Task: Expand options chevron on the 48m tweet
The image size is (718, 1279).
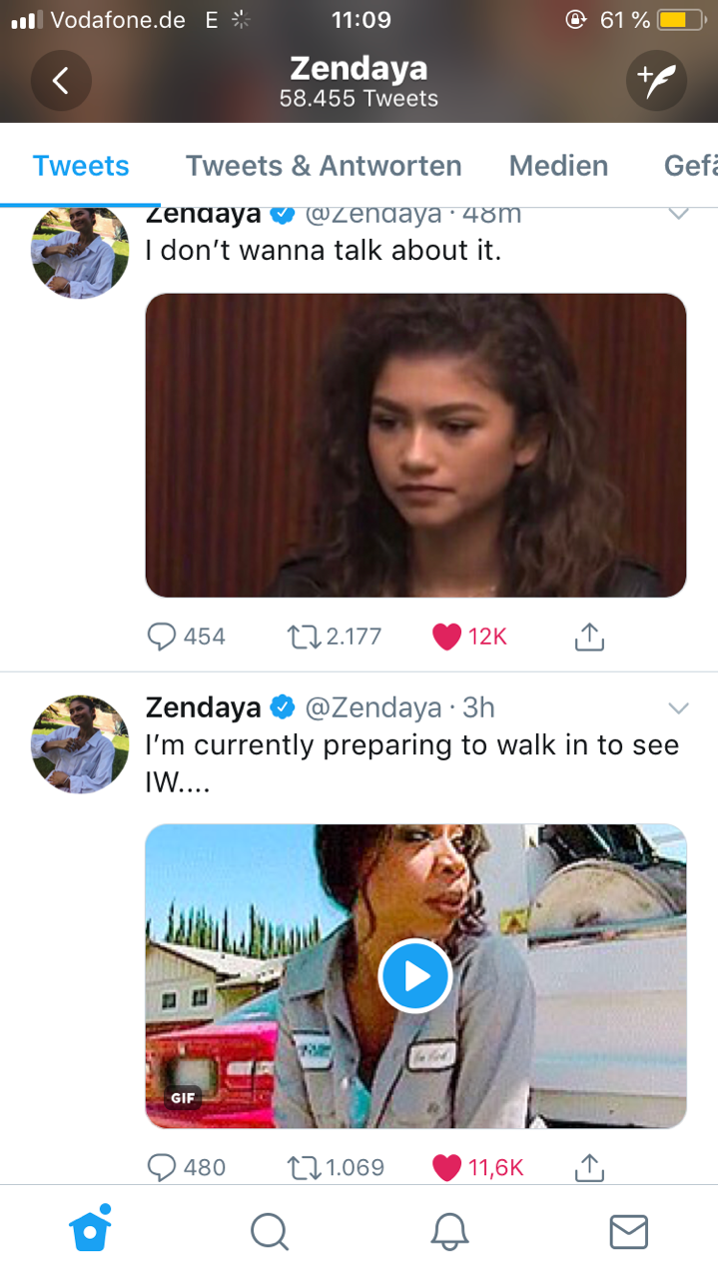Action: click(x=678, y=213)
